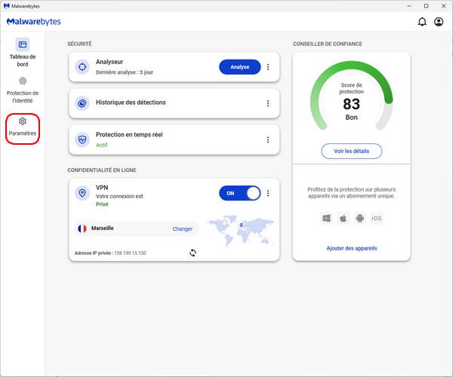Open Protection de l'identité in sidebar

[x=23, y=90]
